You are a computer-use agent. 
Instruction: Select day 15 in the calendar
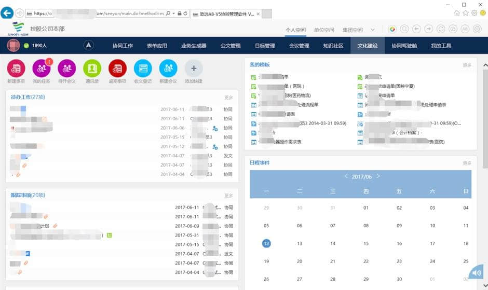point(366,243)
